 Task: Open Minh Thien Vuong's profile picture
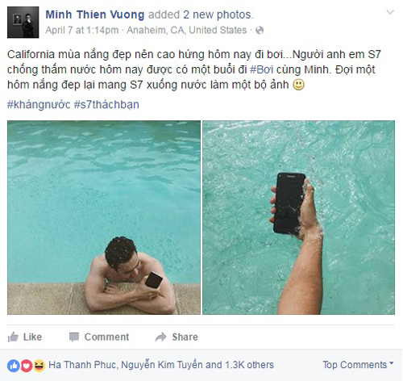click(x=23, y=23)
